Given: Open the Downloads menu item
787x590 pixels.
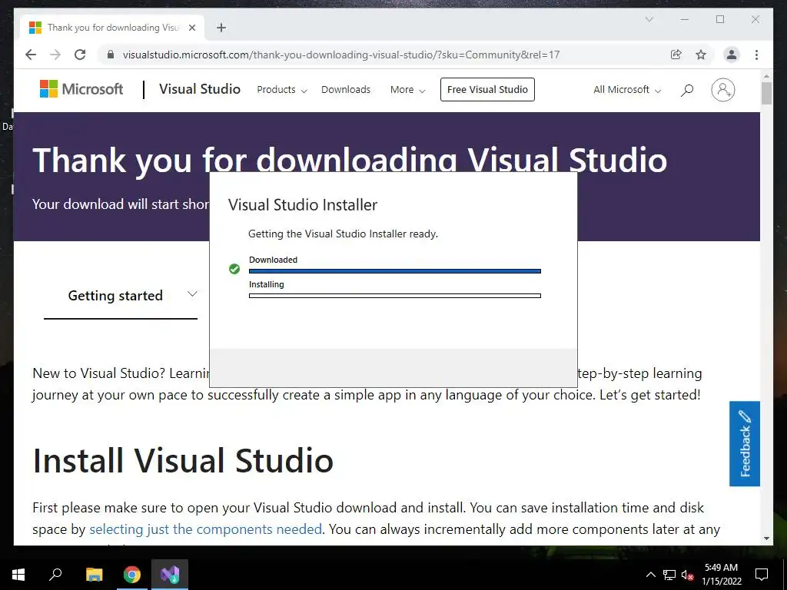Looking at the screenshot, I should click(346, 90).
